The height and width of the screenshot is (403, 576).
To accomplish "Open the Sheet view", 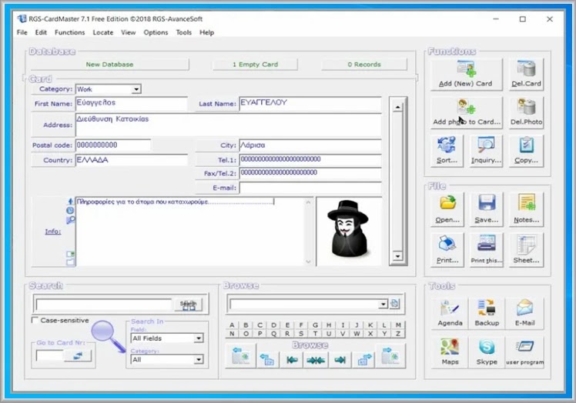I will tap(526, 250).
